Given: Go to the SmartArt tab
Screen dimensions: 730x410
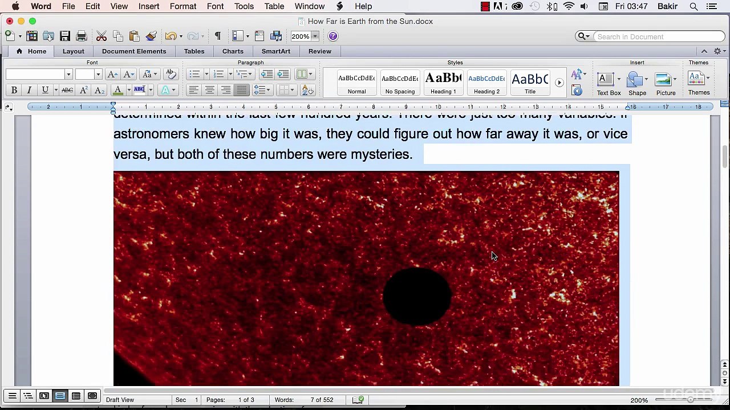Looking at the screenshot, I should (x=276, y=51).
